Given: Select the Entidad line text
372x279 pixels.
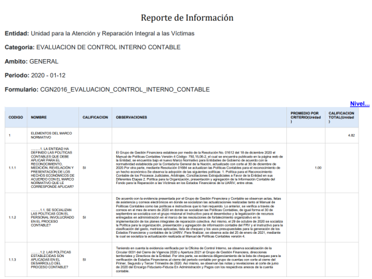Looking at the screenshot, I should click(x=100, y=33).
